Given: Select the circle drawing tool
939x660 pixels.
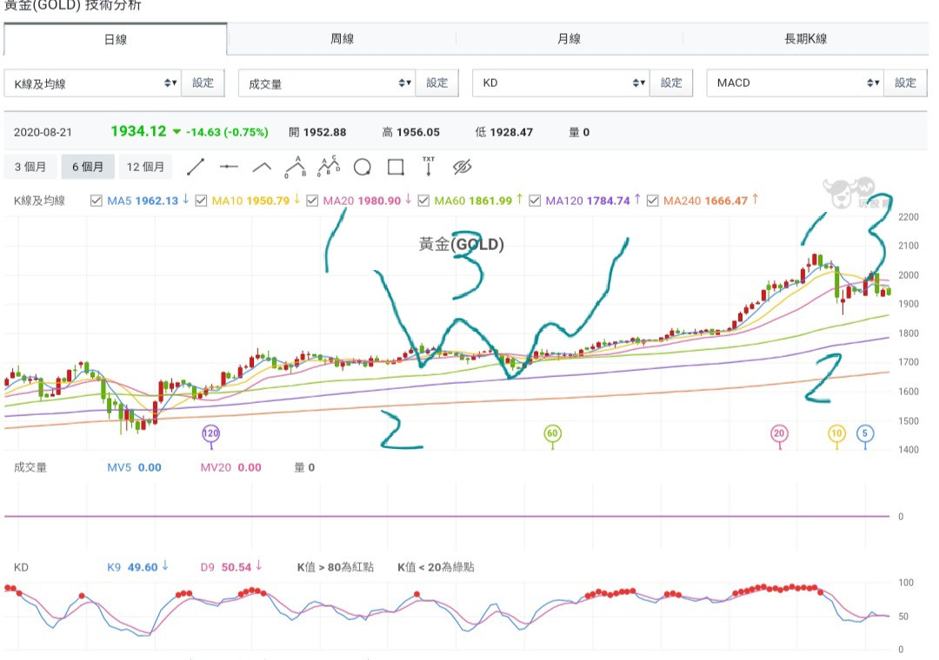Looking at the screenshot, I should (x=362, y=167).
